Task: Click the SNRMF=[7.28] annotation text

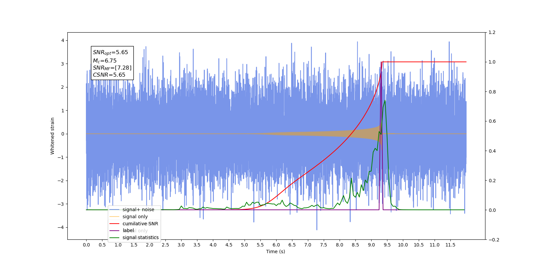Action: pos(112,68)
